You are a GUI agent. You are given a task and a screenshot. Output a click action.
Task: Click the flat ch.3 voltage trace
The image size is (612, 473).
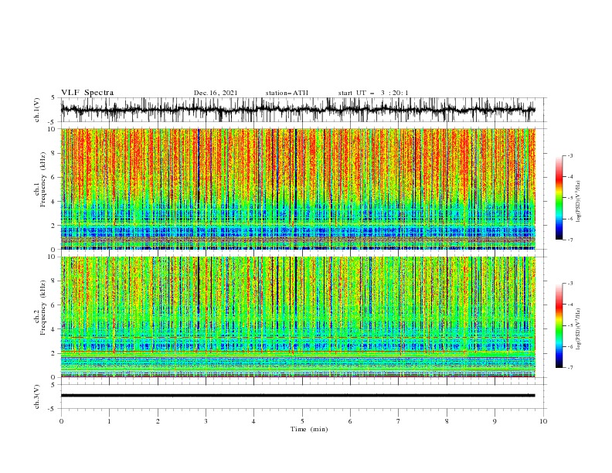coord(297,396)
